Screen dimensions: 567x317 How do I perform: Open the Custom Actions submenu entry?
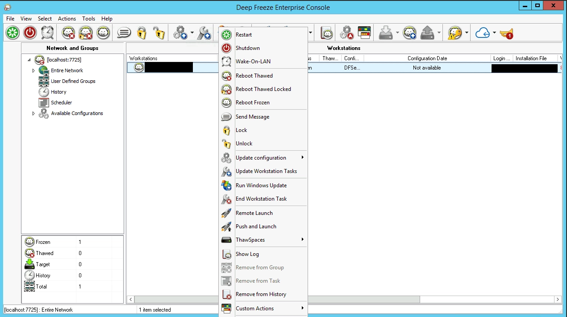(x=263, y=309)
